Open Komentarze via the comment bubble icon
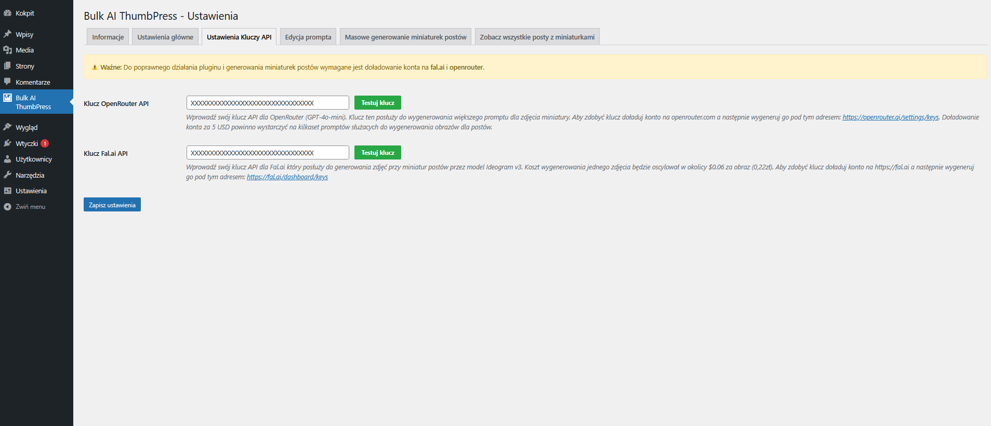Screen dimensions: 991x426 7,82
